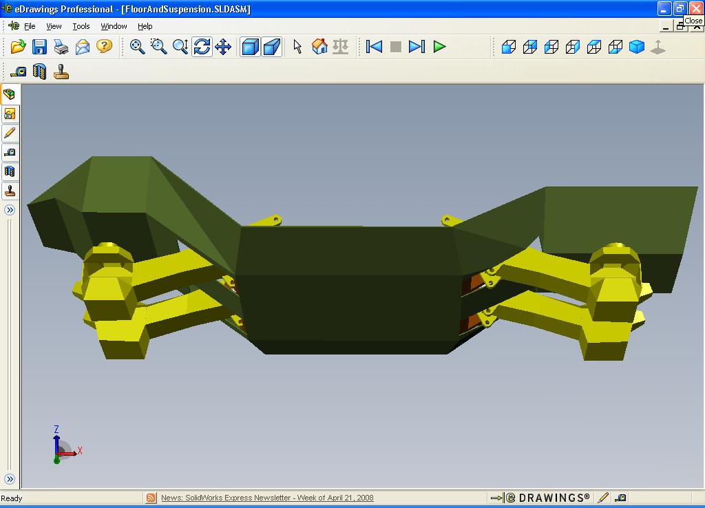This screenshot has height=508, width=705.
Task: Stop the animation playback
Action: point(396,47)
